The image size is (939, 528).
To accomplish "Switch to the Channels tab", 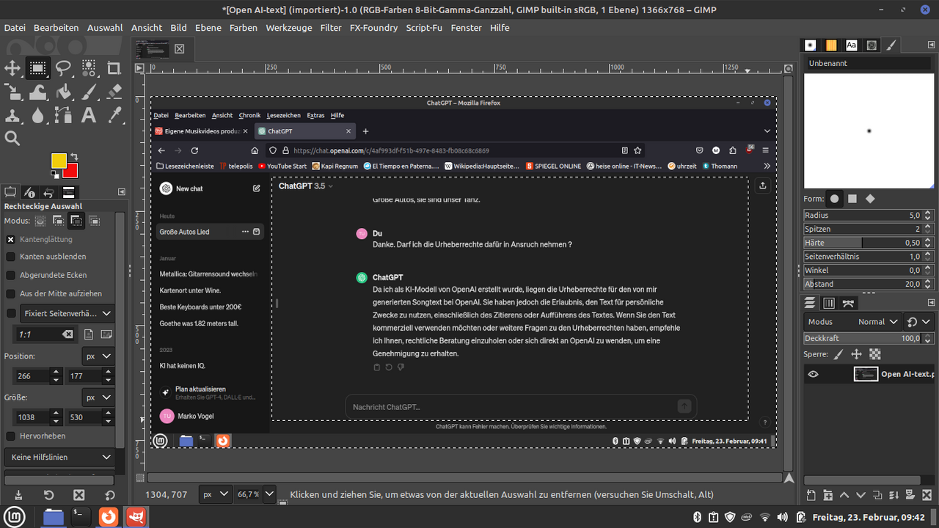I will (829, 303).
